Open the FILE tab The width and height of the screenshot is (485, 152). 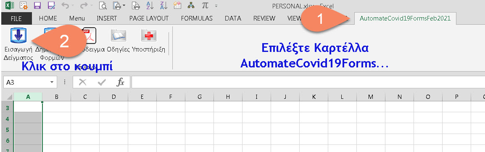pyautogui.click(x=16, y=18)
